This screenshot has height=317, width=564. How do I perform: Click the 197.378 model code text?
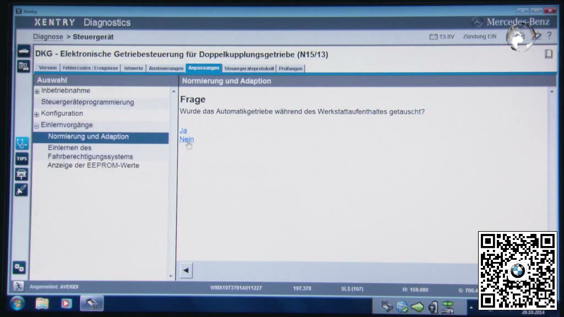tap(302, 288)
